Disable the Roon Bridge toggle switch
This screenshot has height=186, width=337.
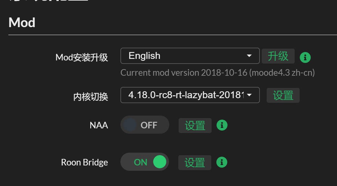(145, 162)
